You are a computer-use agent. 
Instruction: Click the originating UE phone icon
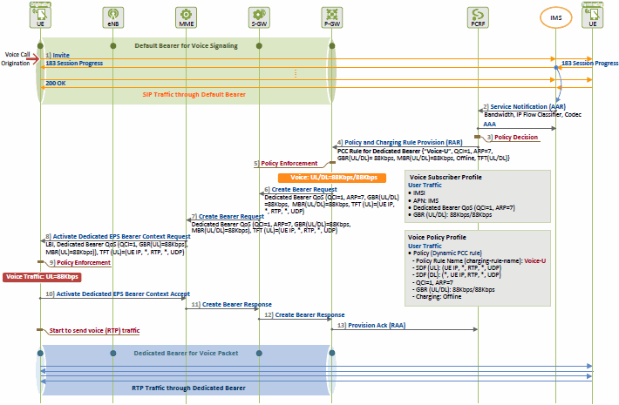point(40,17)
